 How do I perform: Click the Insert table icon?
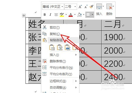tap(99, 6)
